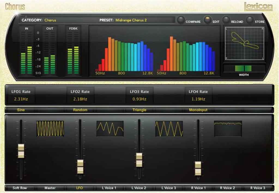Image resolution: width=279 pixels, height=193 pixels.
Task: Click the LFO4 Rate value field
Action: point(198,99)
